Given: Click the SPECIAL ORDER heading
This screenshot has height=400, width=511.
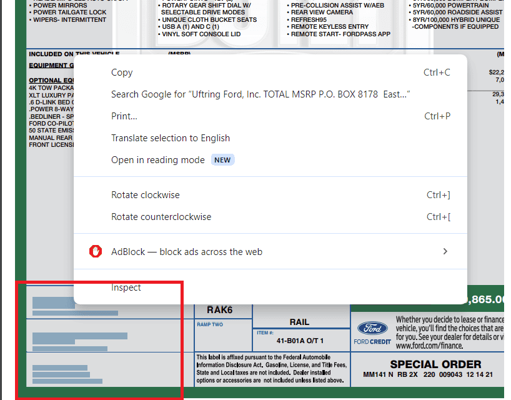Looking at the screenshot, I should point(435,364).
